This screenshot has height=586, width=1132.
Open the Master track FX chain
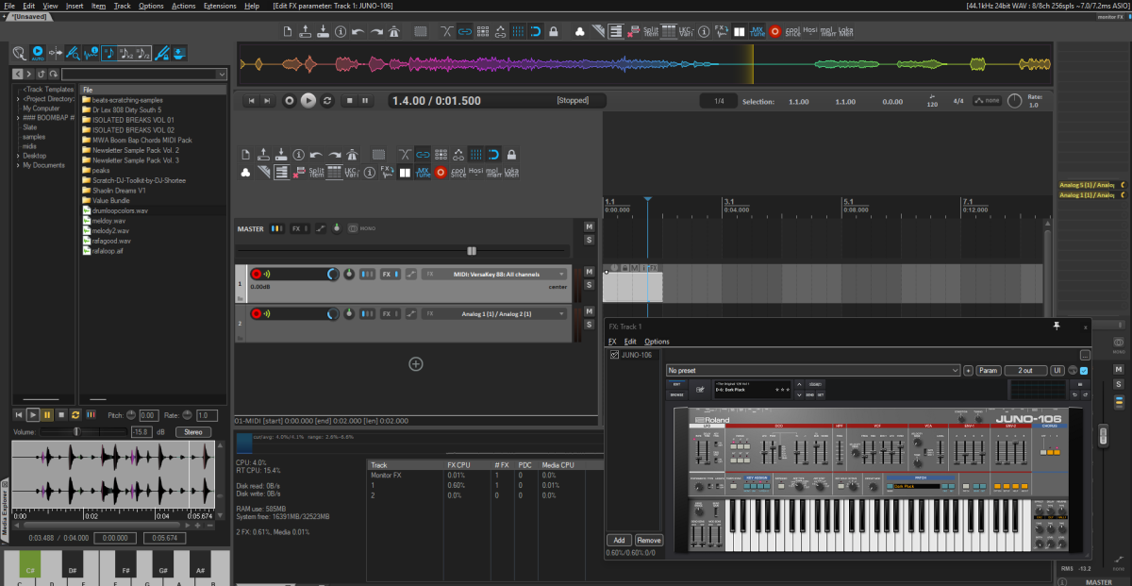pyautogui.click(x=298, y=228)
